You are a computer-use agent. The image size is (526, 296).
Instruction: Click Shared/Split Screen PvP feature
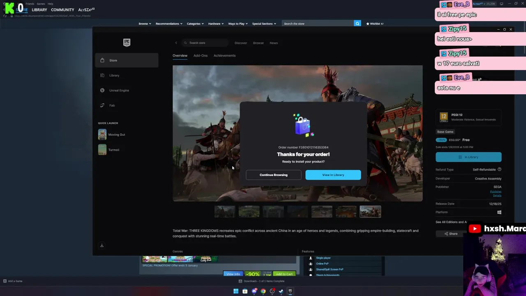pos(330,269)
